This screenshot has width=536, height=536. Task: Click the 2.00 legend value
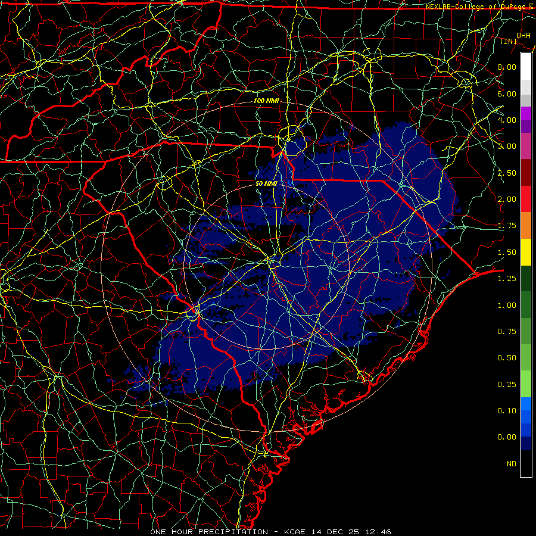507,200
